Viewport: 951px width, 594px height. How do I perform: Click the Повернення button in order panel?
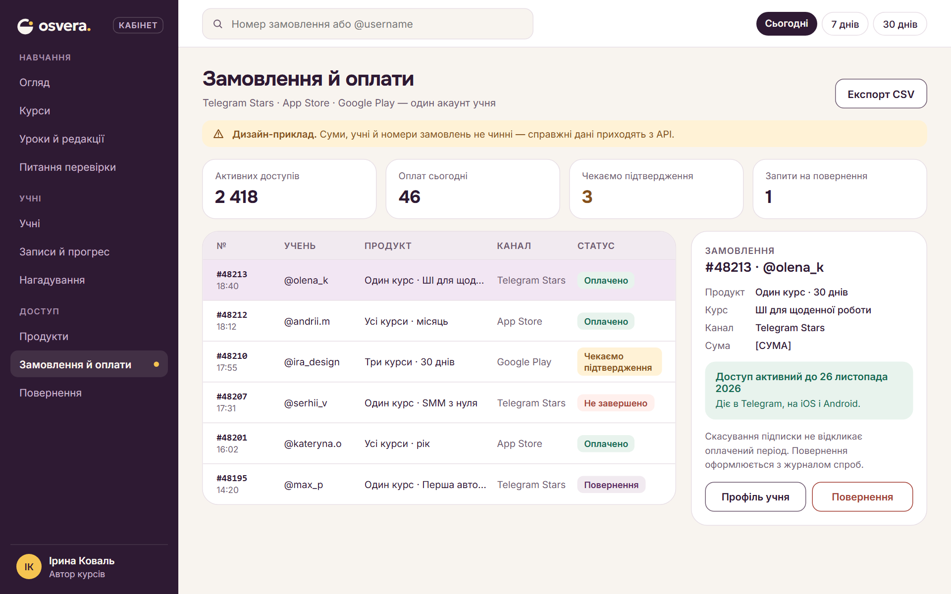[x=862, y=496]
